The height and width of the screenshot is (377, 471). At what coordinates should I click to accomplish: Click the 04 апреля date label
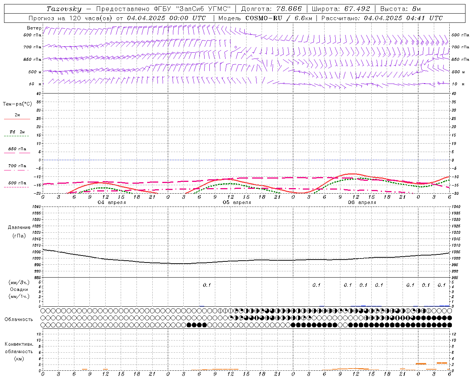tap(111, 202)
